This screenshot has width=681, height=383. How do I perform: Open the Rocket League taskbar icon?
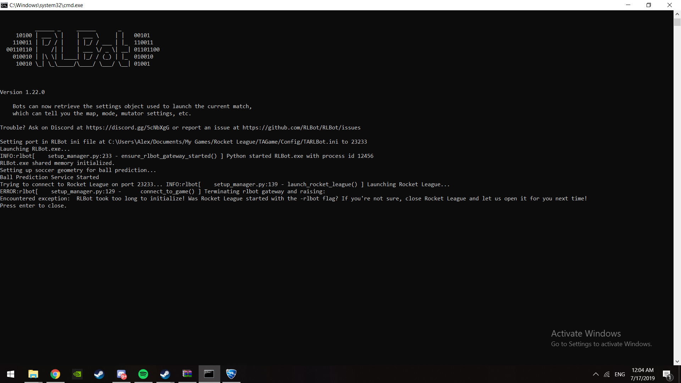(231, 374)
